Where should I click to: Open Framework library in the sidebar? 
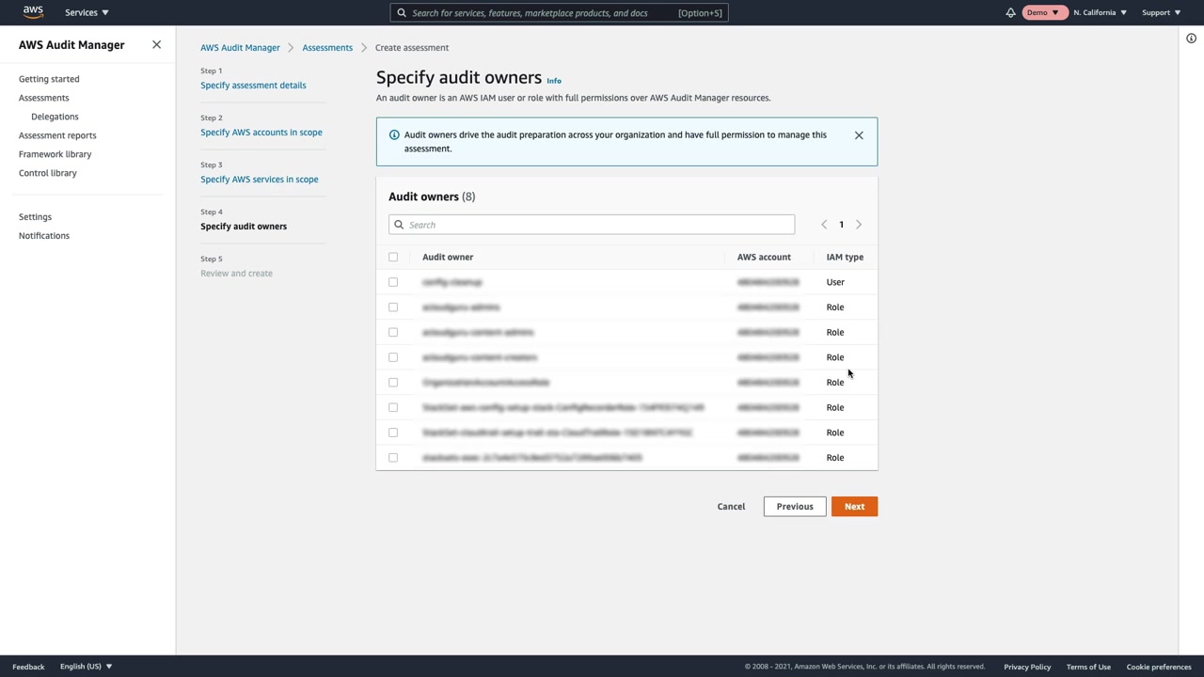point(55,154)
